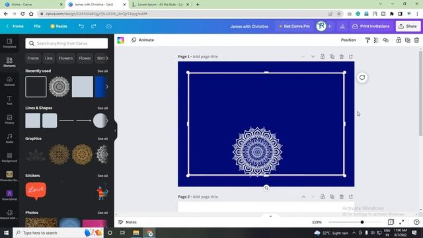Viewport: 423px width, 238px height.
Task: Lock Page 1
Action: (323, 56)
